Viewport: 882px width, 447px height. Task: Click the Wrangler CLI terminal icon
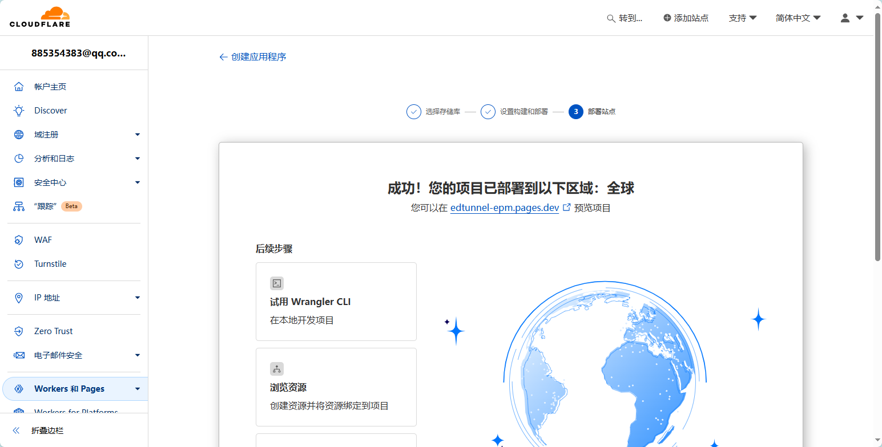[x=277, y=283]
